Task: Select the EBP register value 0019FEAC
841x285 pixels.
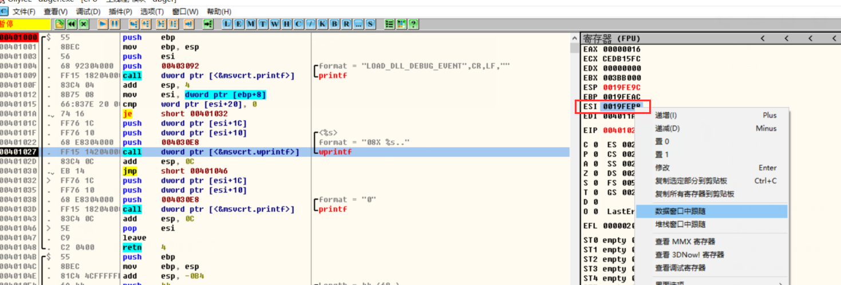Action: pos(621,97)
